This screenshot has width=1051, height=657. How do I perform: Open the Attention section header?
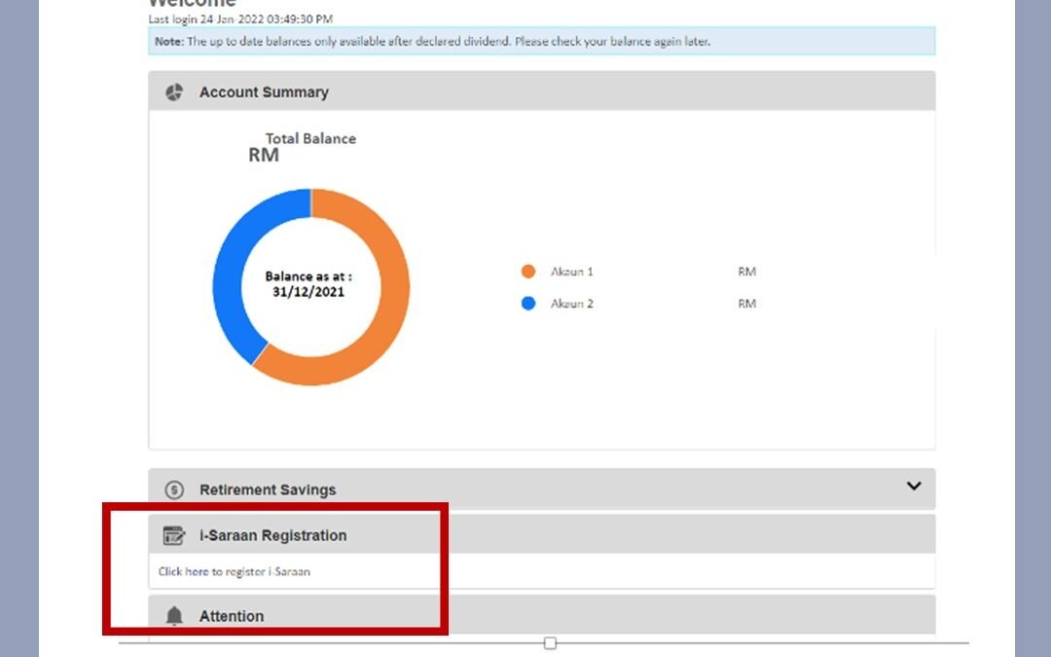(x=232, y=616)
